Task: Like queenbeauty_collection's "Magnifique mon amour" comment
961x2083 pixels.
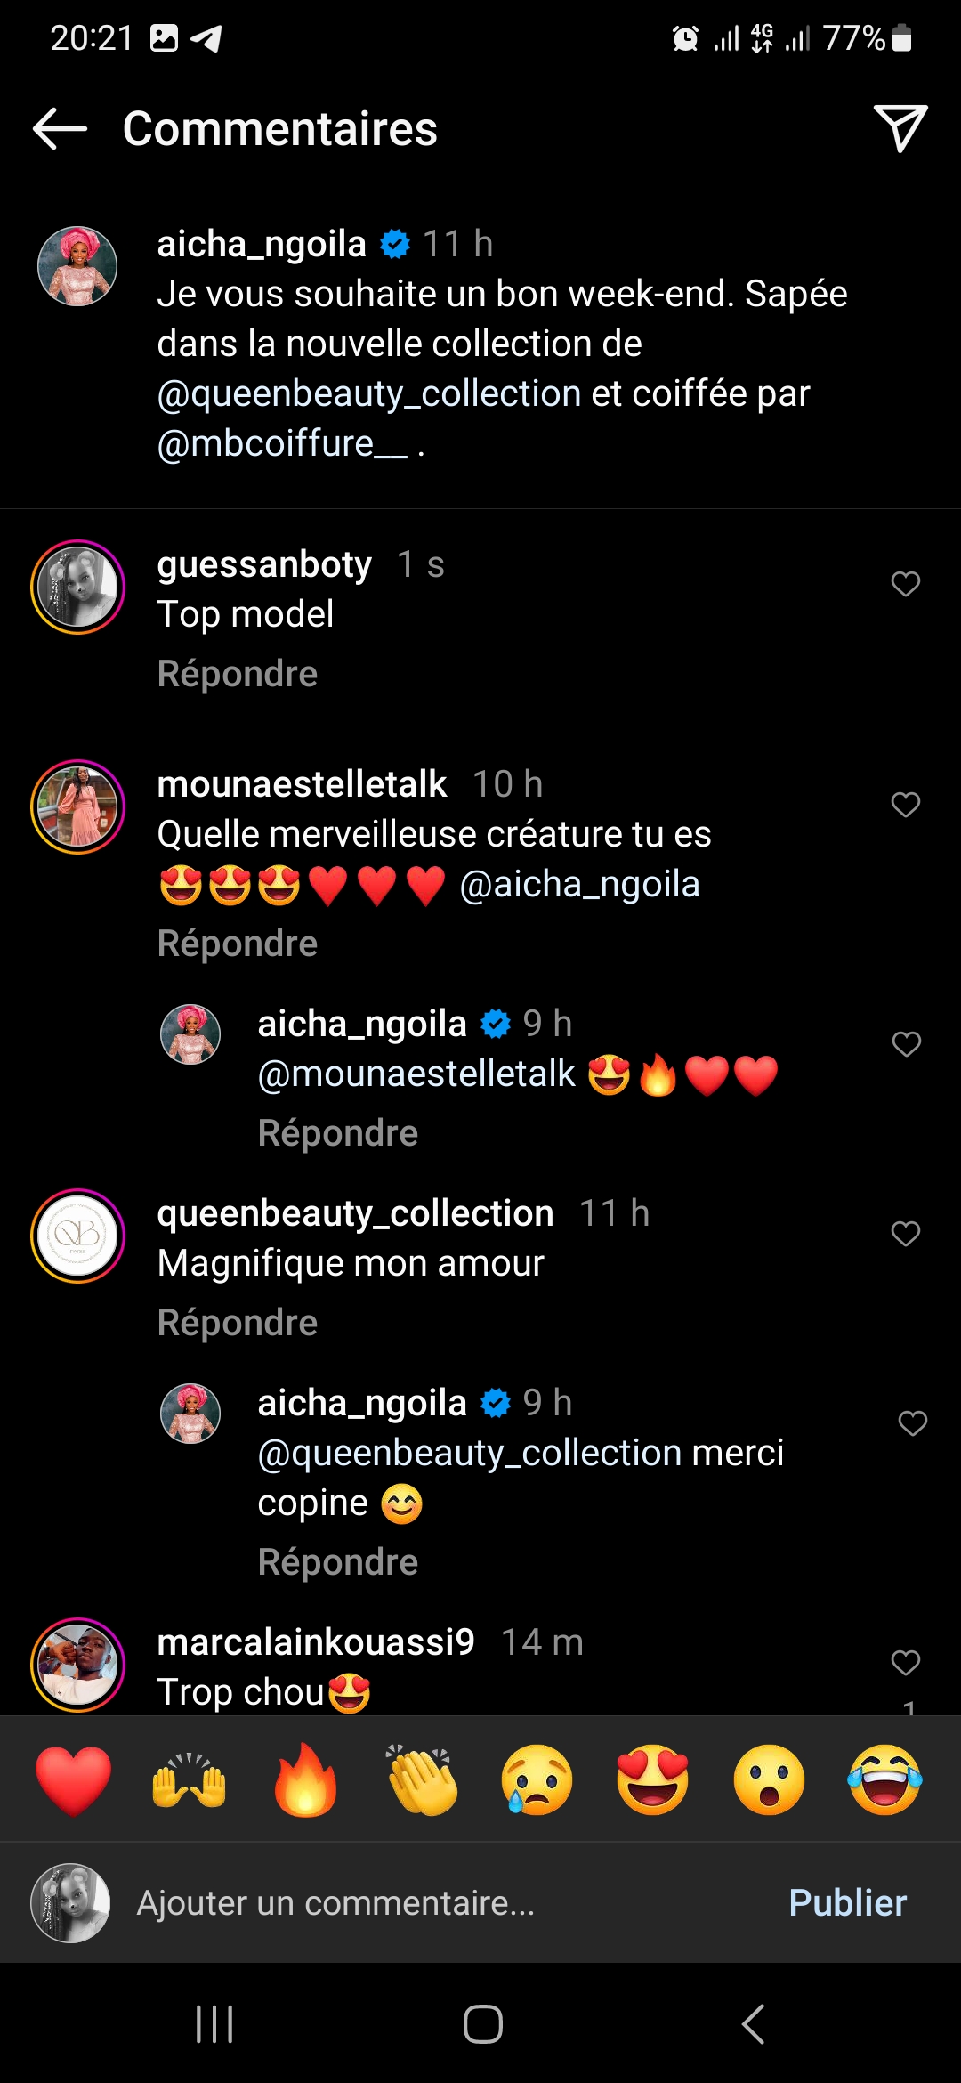Action: pyautogui.click(x=905, y=1234)
